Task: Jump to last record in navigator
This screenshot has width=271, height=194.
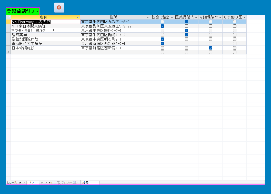Action: 46,183
